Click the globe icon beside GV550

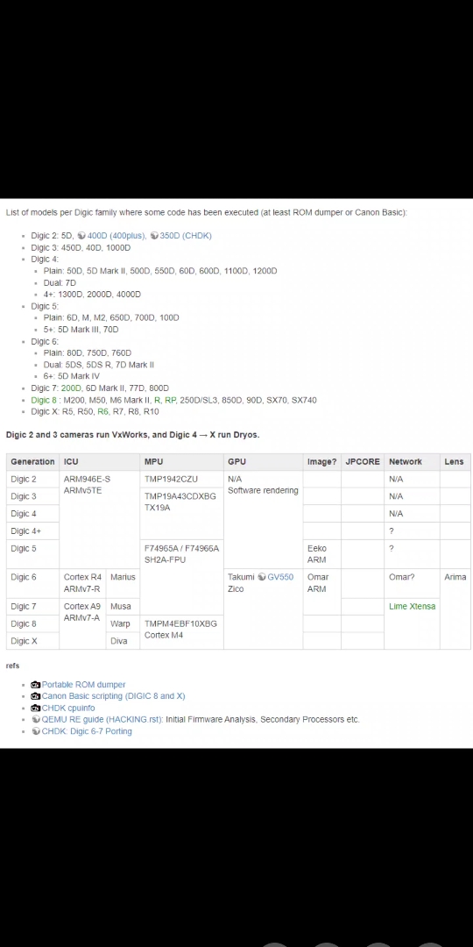coord(262,577)
